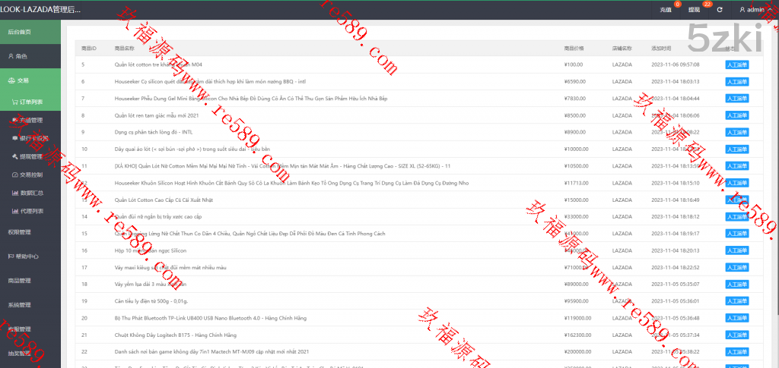Open 充值 recharge notifications
The image size is (779, 368).
point(666,10)
